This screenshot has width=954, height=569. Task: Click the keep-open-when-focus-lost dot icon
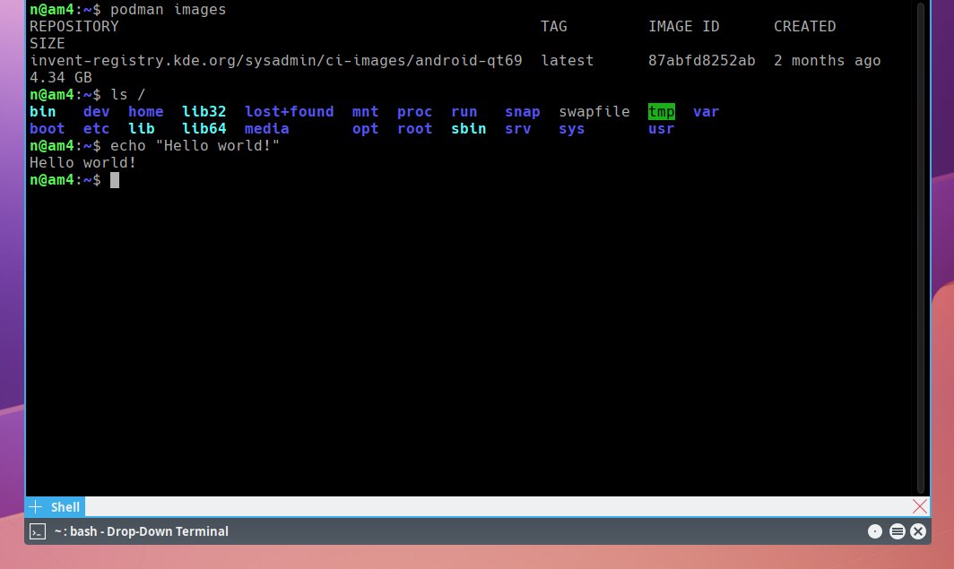pos(874,530)
